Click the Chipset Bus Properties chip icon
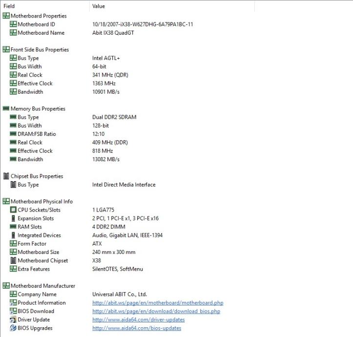The height and width of the screenshot is (337, 353). coord(6,176)
